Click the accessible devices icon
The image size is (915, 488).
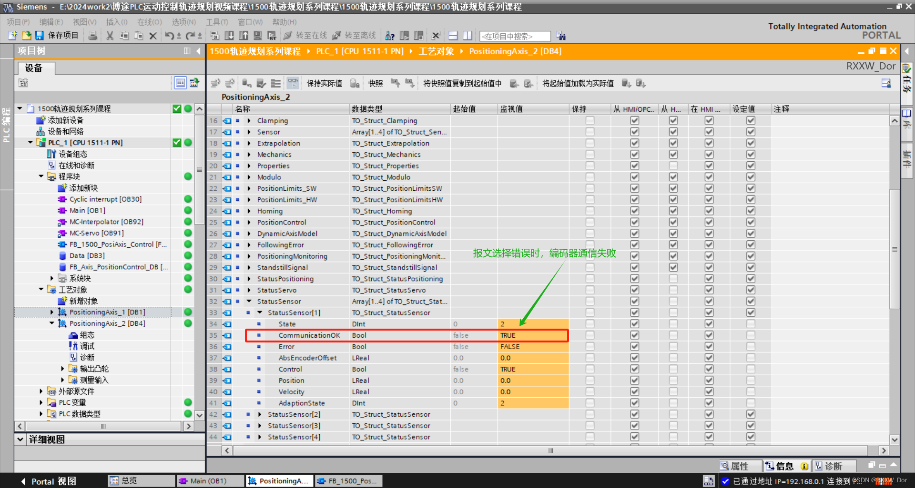point(389,36)
